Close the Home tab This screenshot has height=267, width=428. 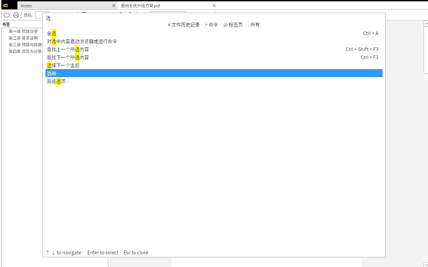coord(114,5)
